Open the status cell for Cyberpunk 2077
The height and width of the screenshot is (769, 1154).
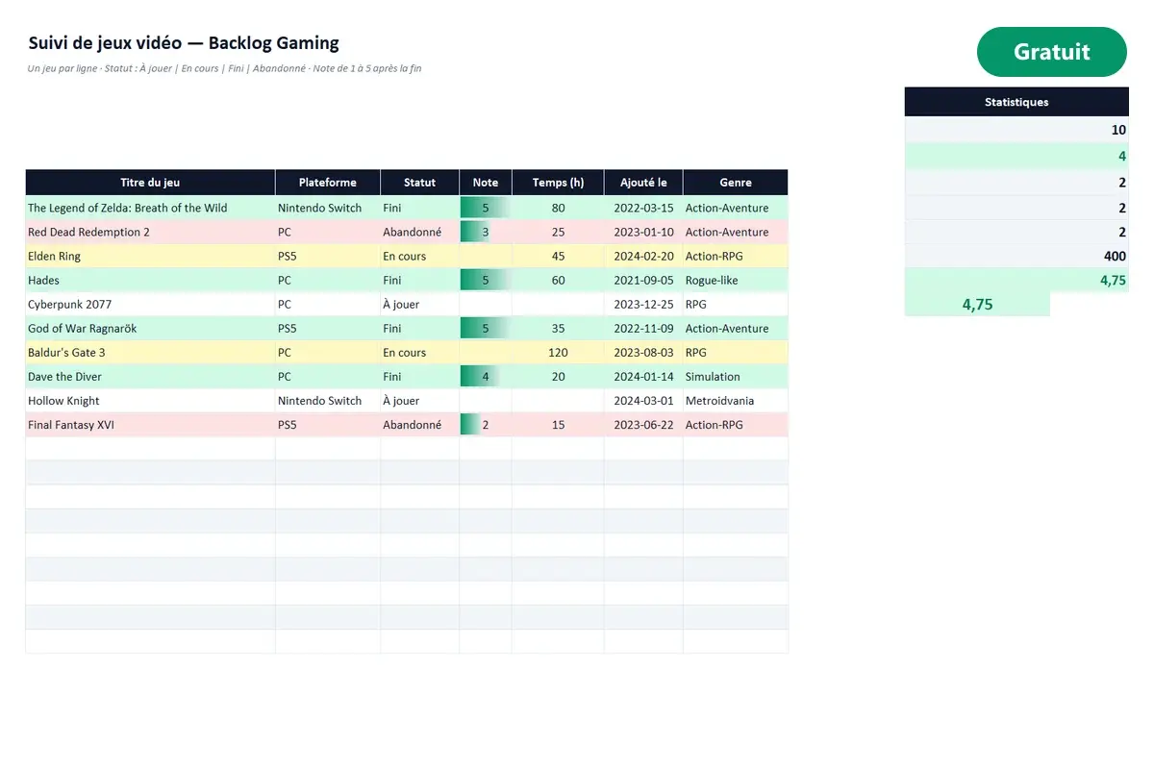419,305
